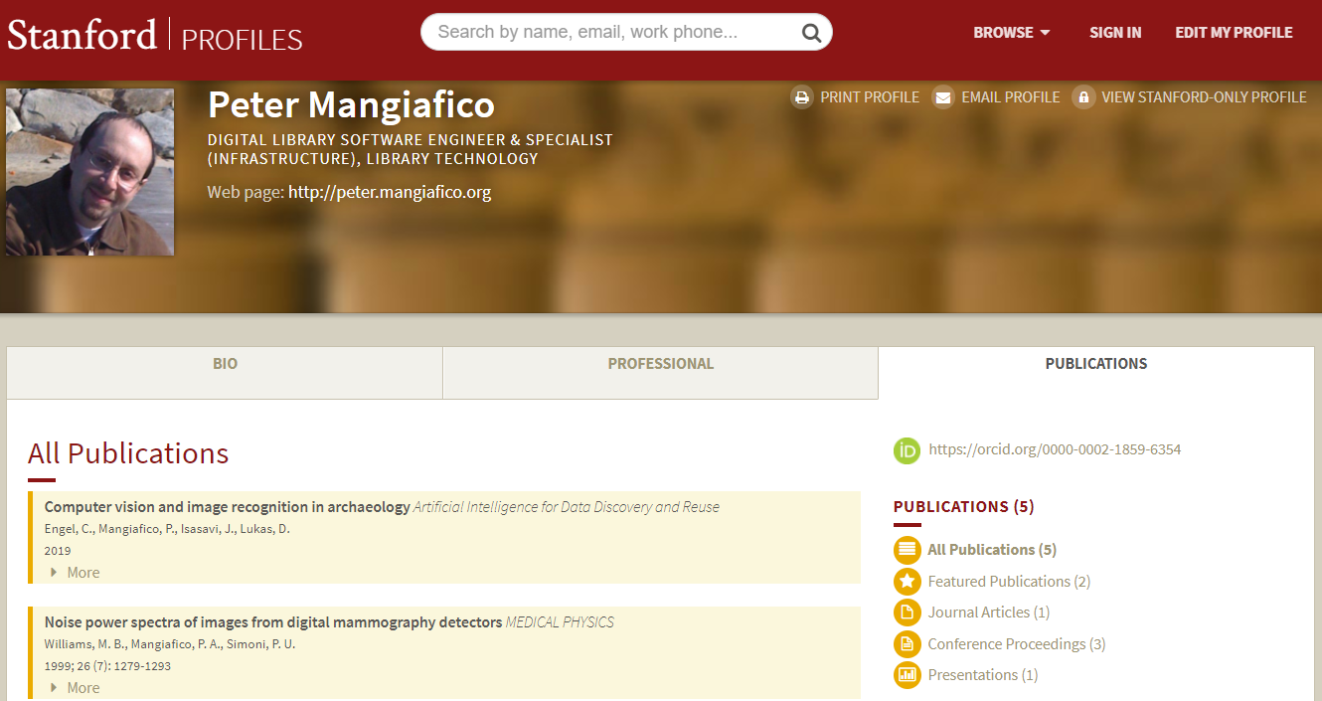Switch to the Professional tab
The height and width of the screenshot is (701, 1322).
[661, 373]
